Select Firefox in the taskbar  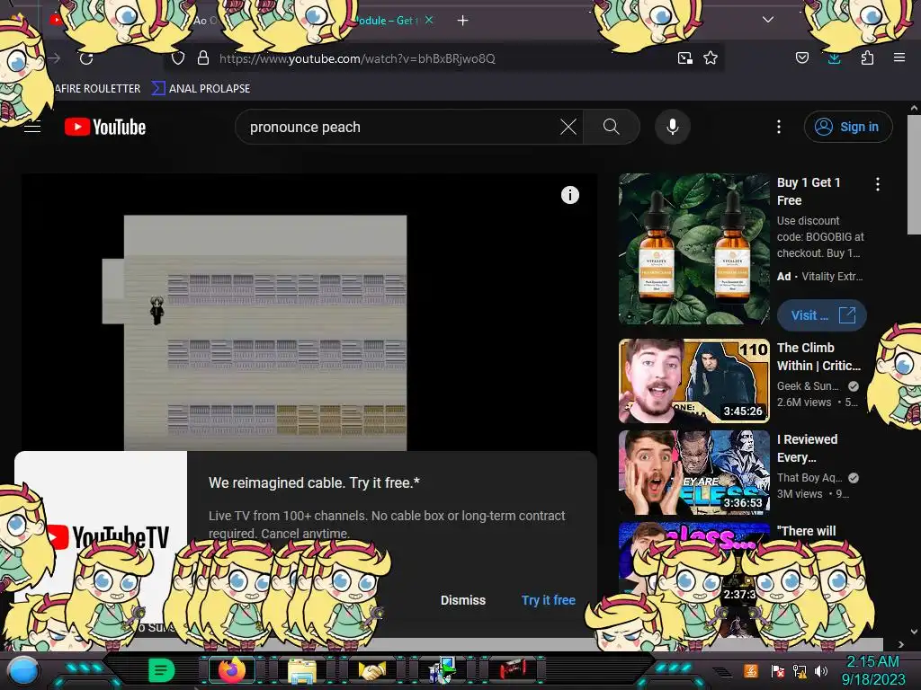(232, 670)
